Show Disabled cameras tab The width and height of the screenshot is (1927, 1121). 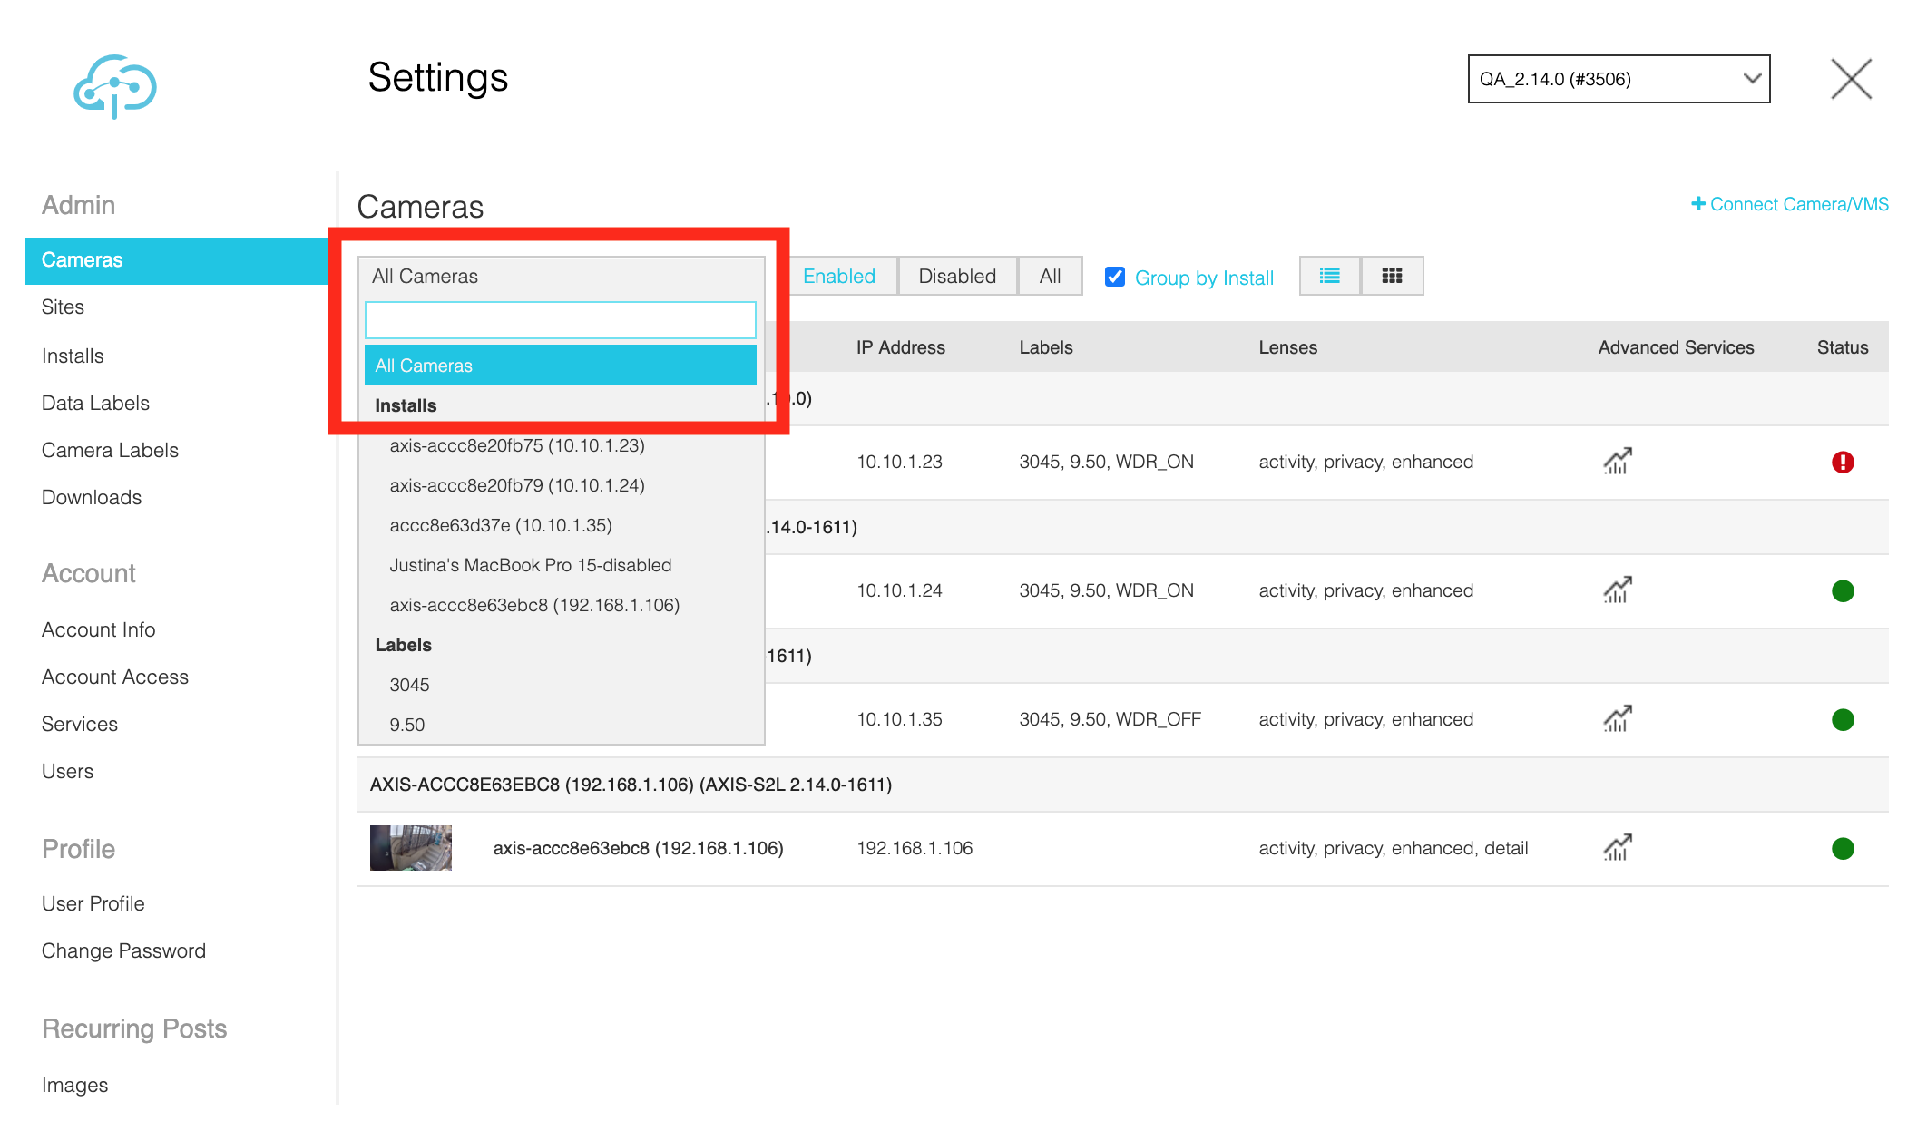point(957,276)
